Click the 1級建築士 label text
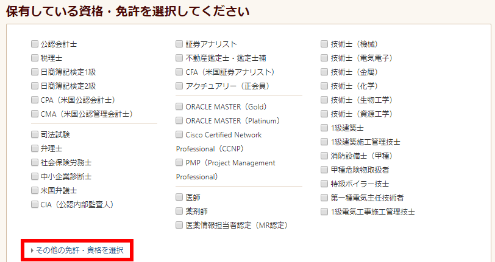 tap(347, 128)
